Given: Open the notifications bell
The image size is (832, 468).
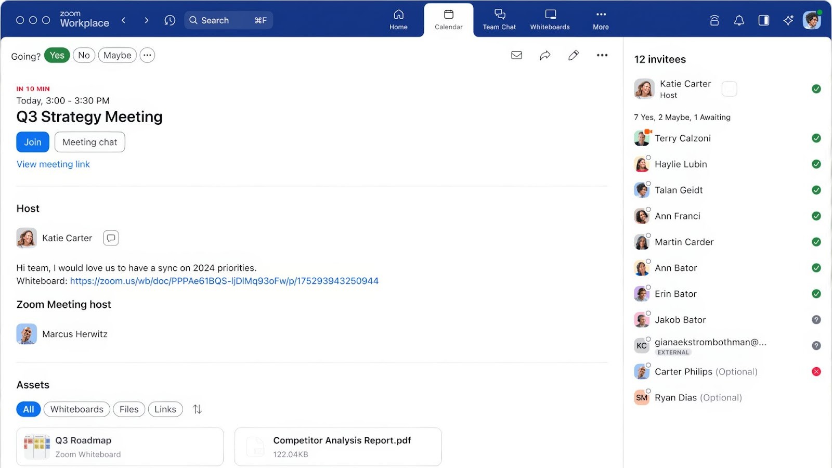Looking at the screenshot, I should click(x=739, y=20).
